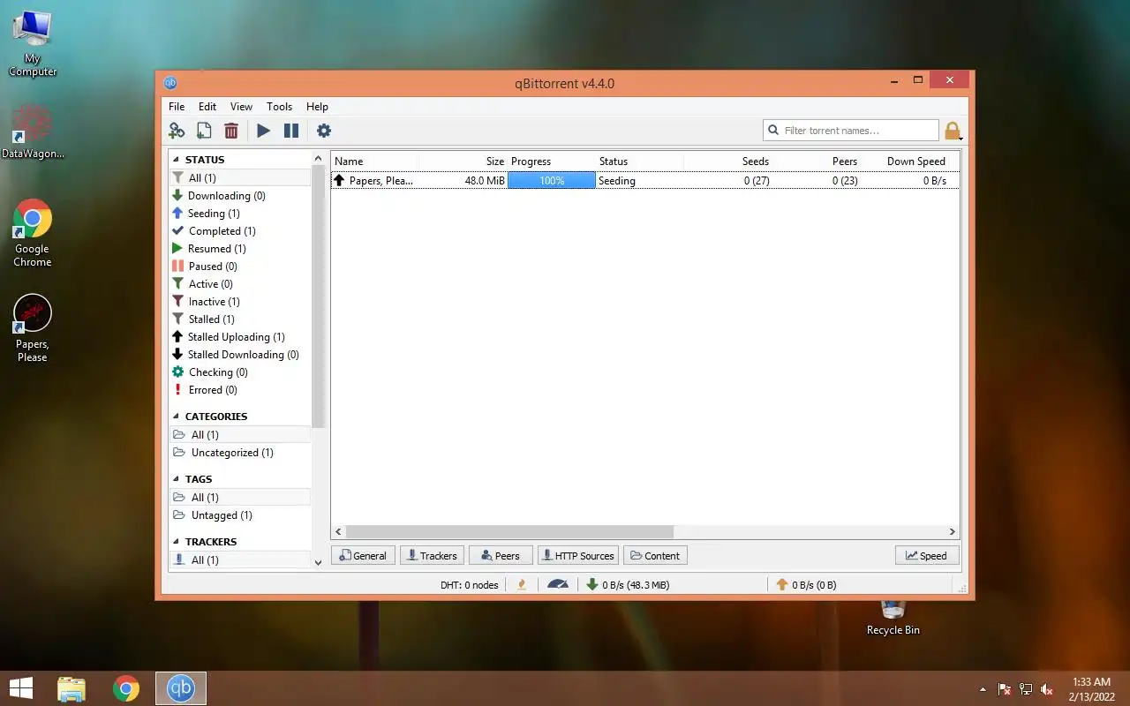Select the Checking (0) filter
Image resolution: width=1130 pixels, height=706 pixels.
point(240,372)
